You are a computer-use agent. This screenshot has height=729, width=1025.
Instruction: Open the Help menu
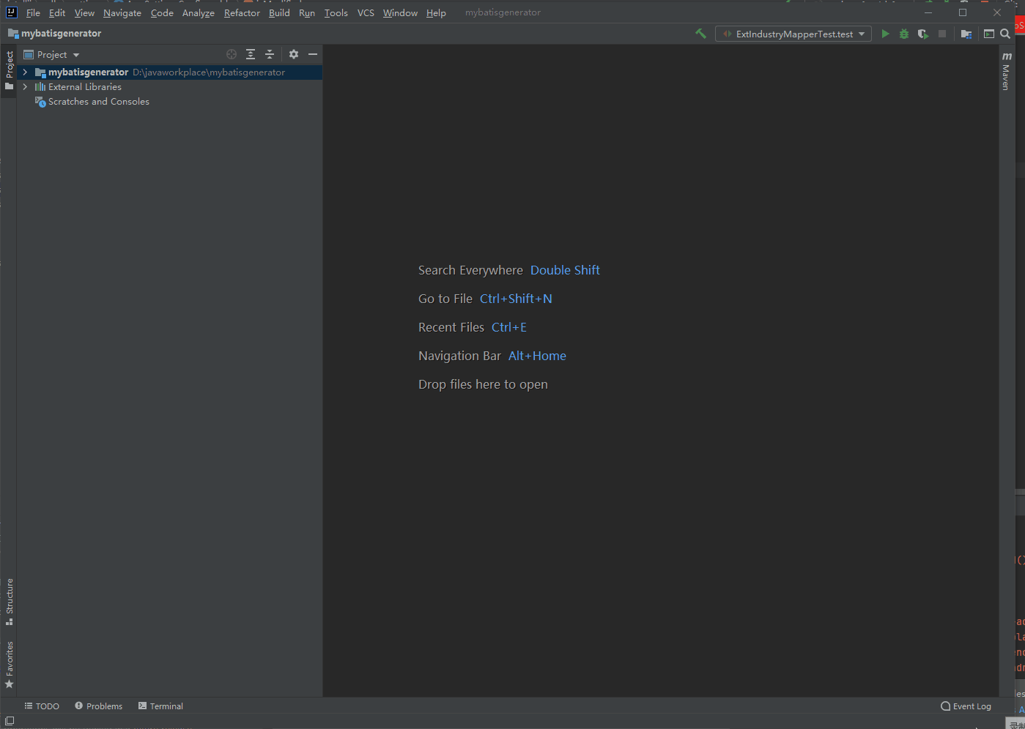436,13
